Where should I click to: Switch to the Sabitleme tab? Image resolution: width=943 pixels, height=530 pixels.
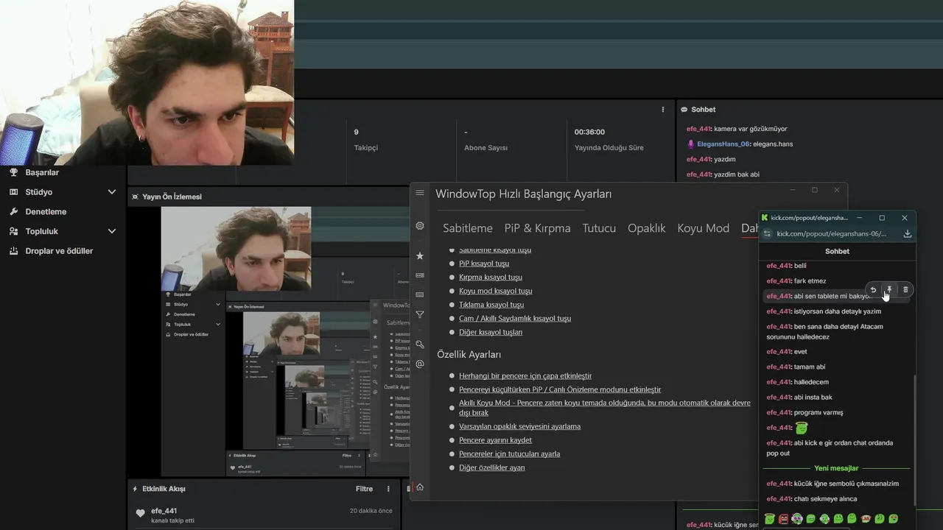tap(468, 228)
